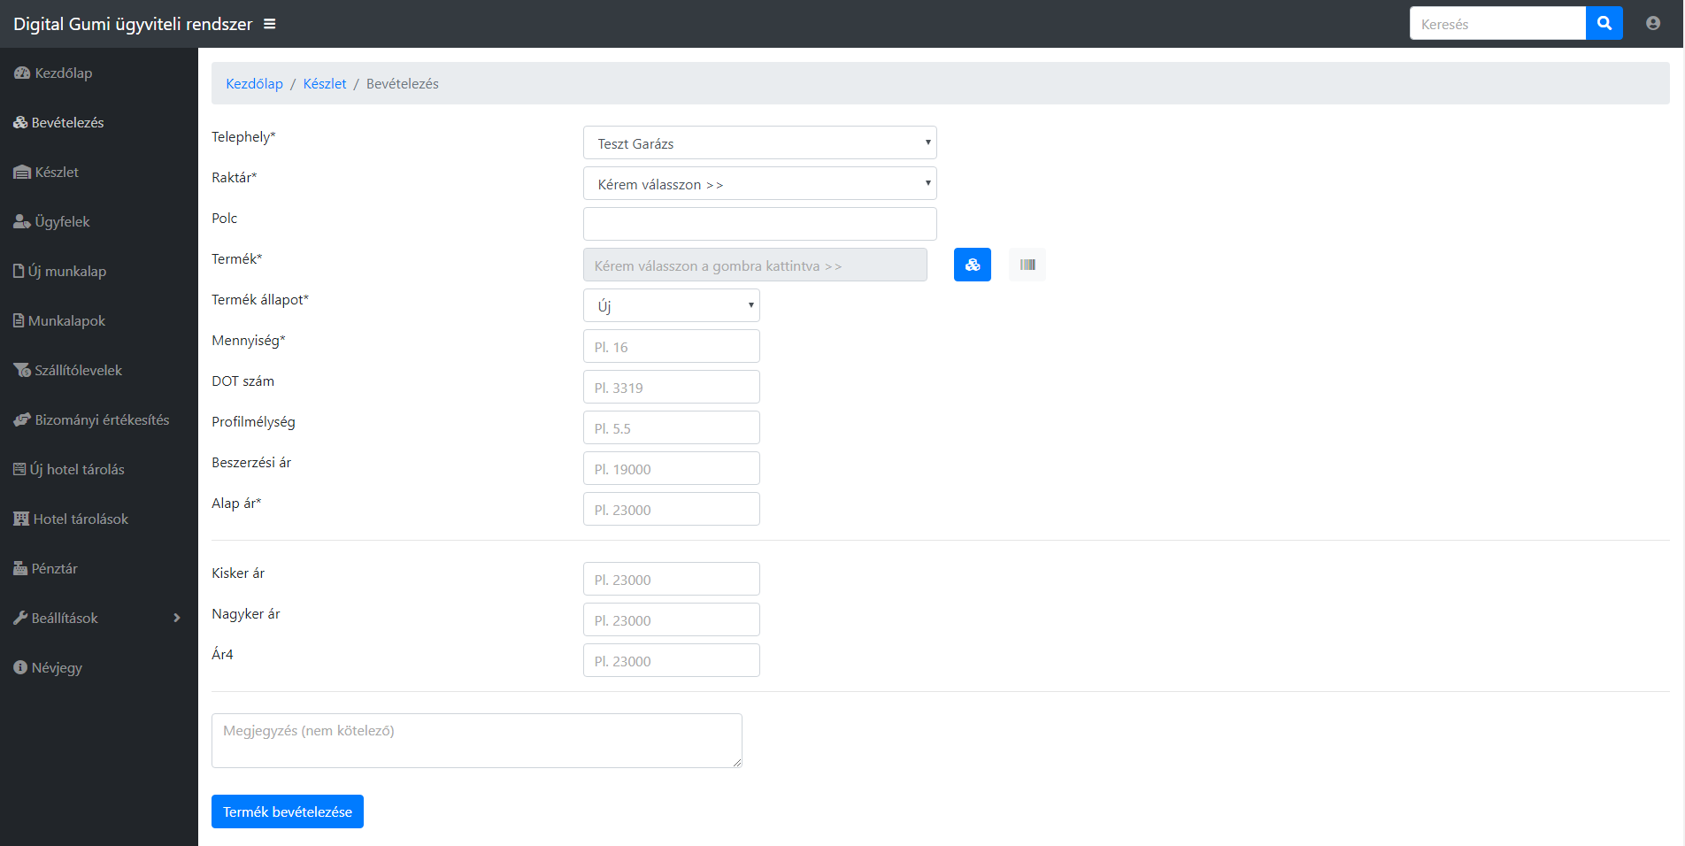Focus the Polc input field
This screenshot has height=846, width=1685.
click(760, 224)
